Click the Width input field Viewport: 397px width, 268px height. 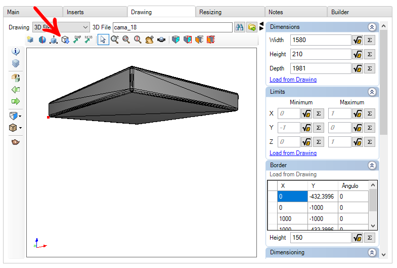(321, 40)
